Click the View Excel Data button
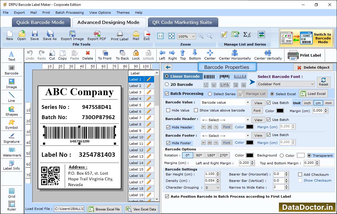This screenshot has width=337, height=214. coord(141,209)
